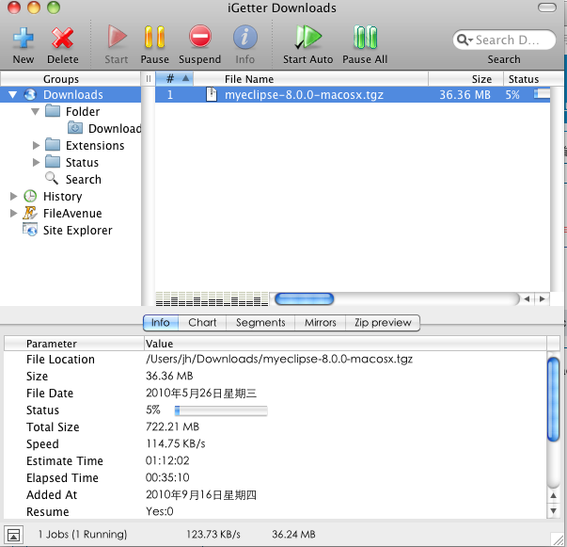Sort by Size column header
This screenshot has width=567, height=547.
click(x=465, y=79)
